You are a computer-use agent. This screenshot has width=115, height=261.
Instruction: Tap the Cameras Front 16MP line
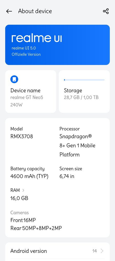click(x=23, y=220)
